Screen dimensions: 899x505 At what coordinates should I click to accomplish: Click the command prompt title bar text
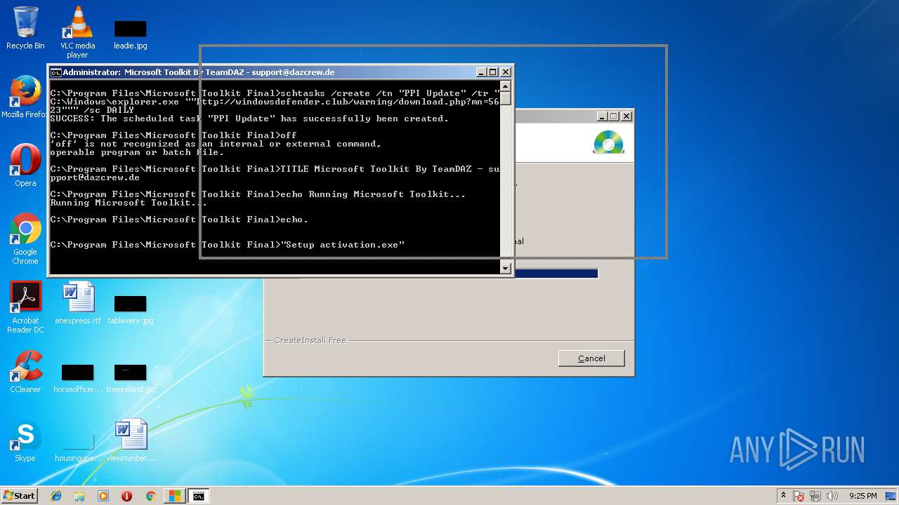point(198,72)
